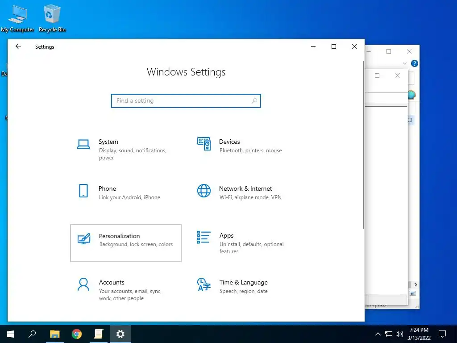Open the Windows Start menu

[11, 334]
